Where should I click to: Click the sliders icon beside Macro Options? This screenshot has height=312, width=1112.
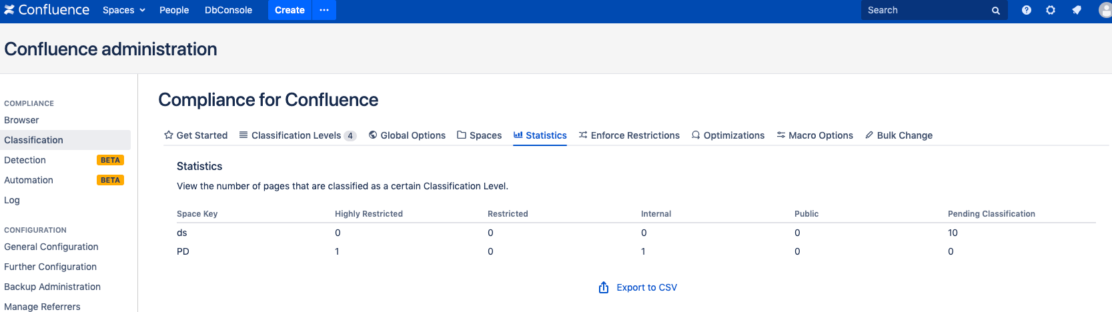[781, 135]
